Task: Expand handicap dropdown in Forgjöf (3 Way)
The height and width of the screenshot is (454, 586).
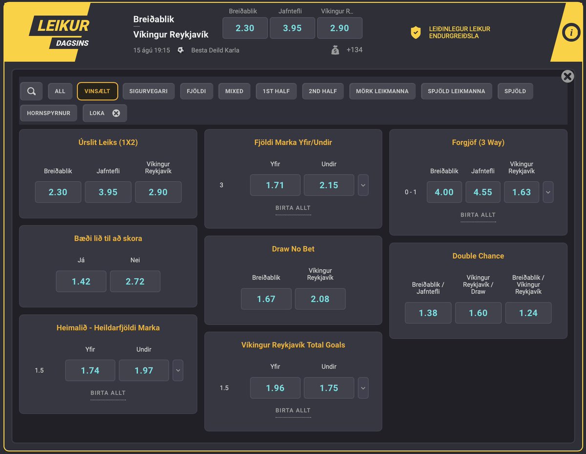Action: tap(548, 192)
